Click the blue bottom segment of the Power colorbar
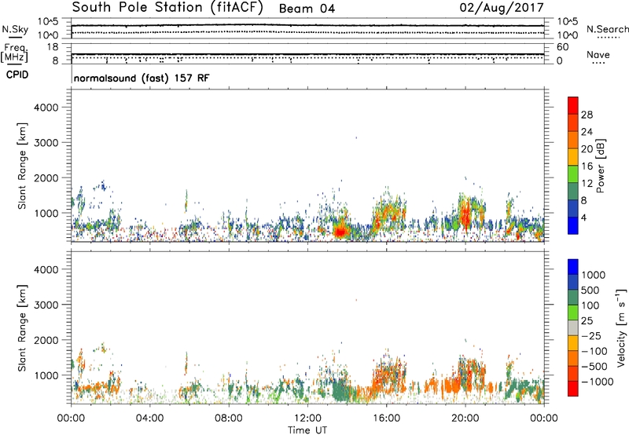The height and width of the screenshot is (435, 629). pyautogui.click(x=573, y=225)
